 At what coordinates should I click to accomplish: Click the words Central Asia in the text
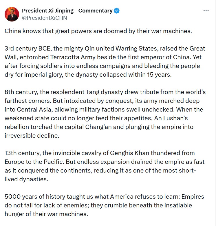[35, 110]
